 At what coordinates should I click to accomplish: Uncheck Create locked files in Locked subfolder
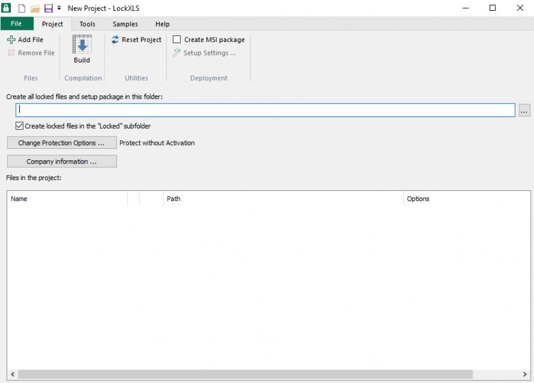click(20, 126)
